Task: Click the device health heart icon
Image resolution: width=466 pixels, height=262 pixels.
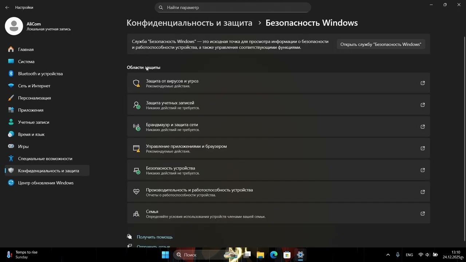Action: coord(136,192)
